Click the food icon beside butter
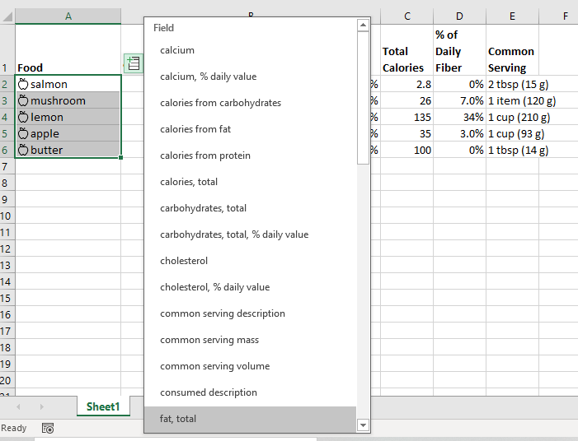 (x=23, y=150)
